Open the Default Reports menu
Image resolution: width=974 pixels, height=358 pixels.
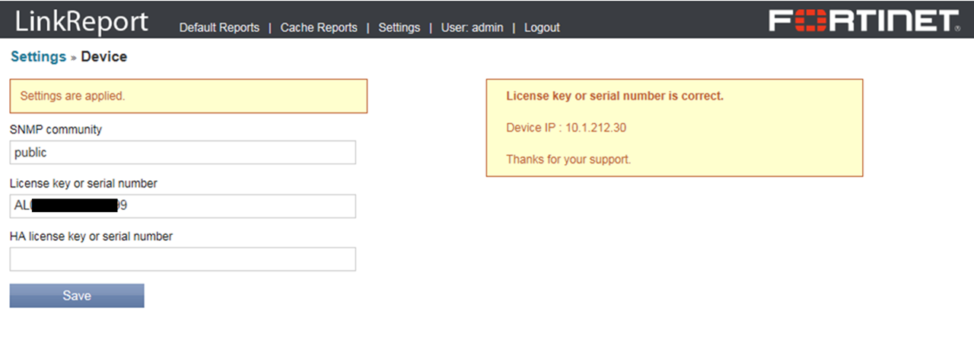click(x=219, y=27)
